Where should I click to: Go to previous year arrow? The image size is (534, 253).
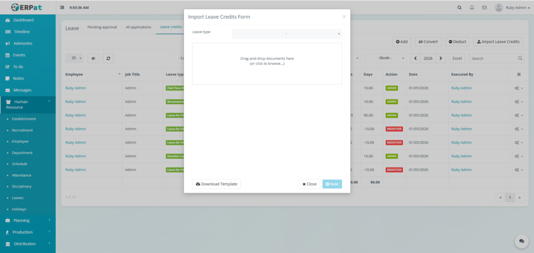click(416, 58)
